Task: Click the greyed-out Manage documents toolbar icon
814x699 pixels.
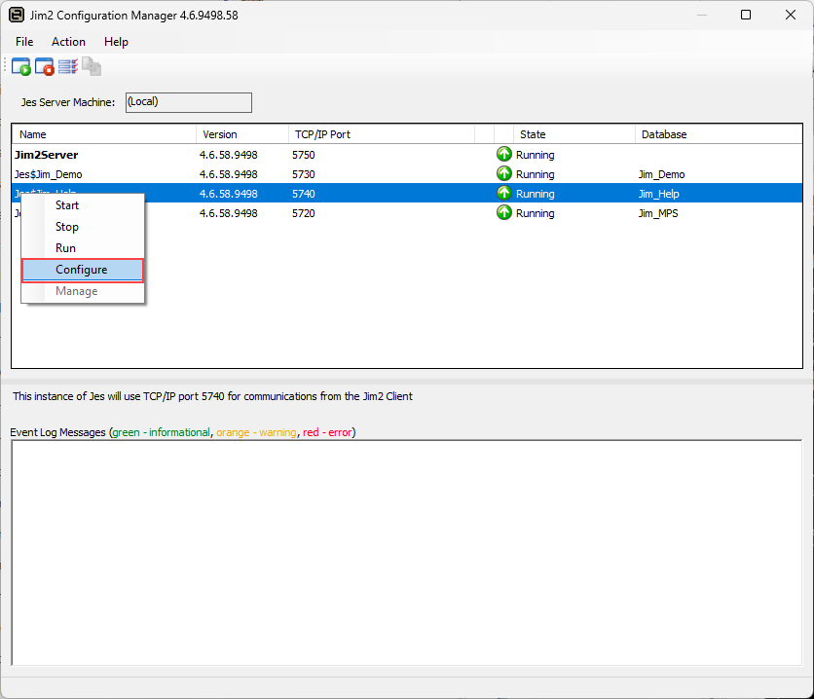Action: [92, 66]
